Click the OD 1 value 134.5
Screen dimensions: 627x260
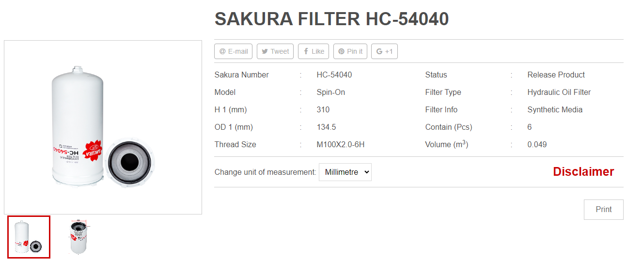[326, 127]
